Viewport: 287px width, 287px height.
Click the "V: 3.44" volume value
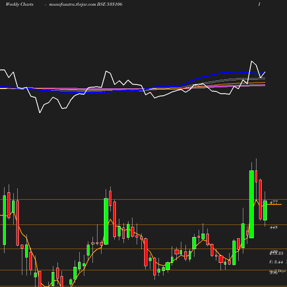pyautogui.click(x=276, y=262)
